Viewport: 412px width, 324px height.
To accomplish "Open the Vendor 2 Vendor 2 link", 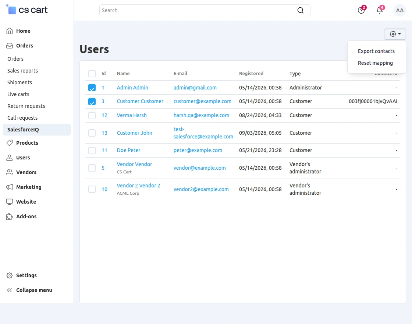I will (x=138, y=186).
